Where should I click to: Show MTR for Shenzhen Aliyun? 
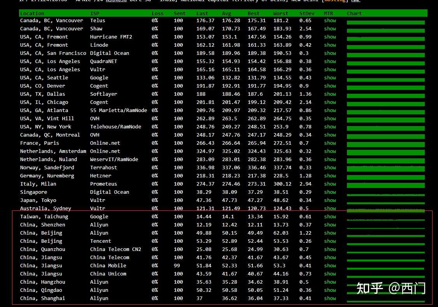click(330, 225)
